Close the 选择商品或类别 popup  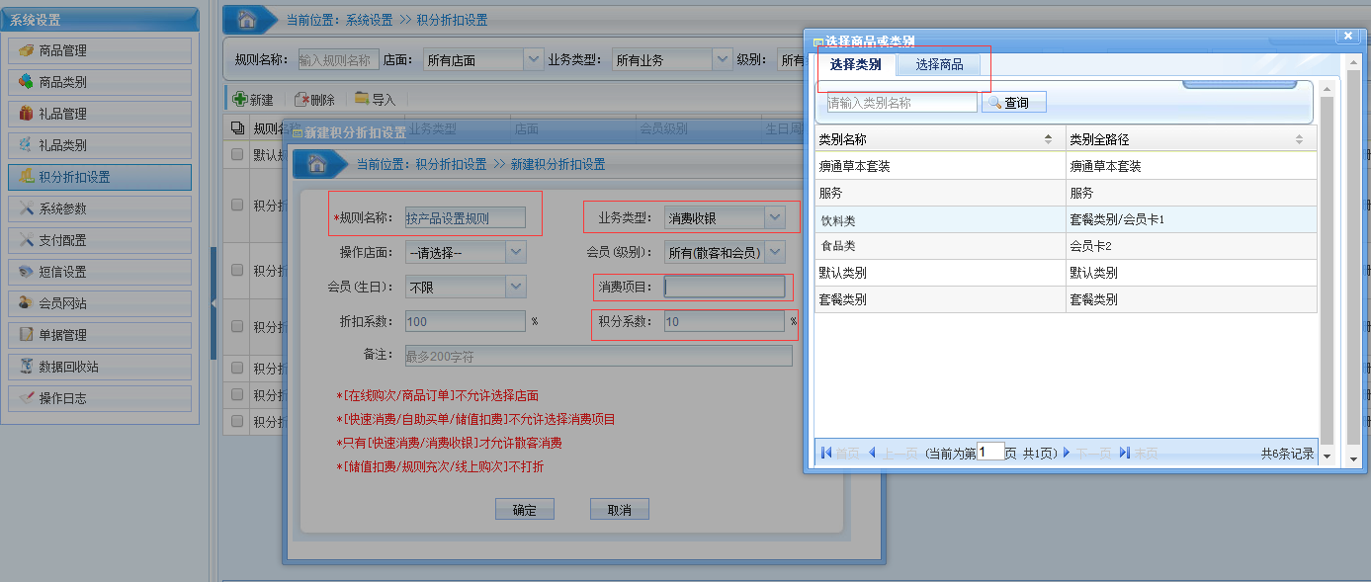(1348, 36)
